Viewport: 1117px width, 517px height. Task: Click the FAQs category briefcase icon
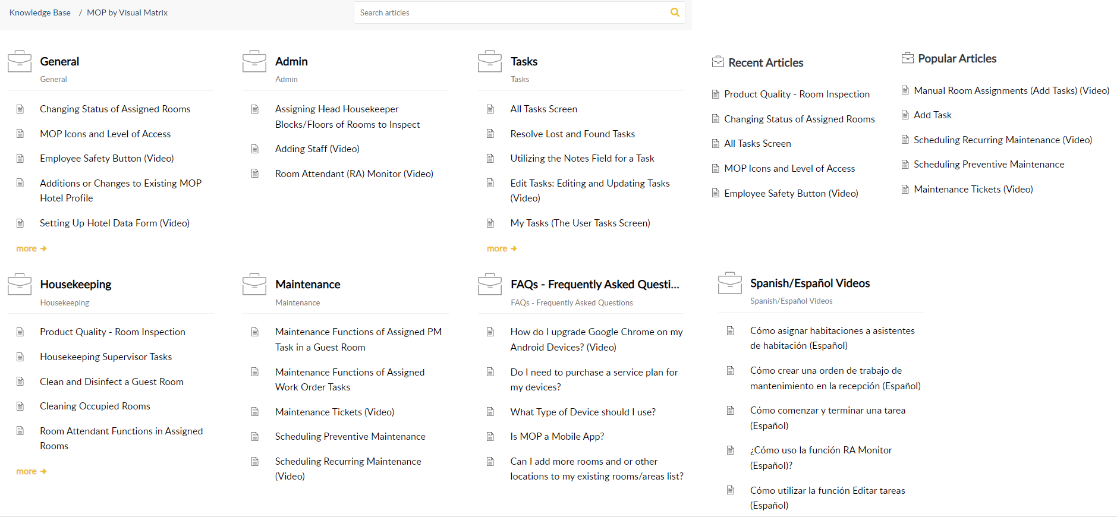(x=490, y=284)
